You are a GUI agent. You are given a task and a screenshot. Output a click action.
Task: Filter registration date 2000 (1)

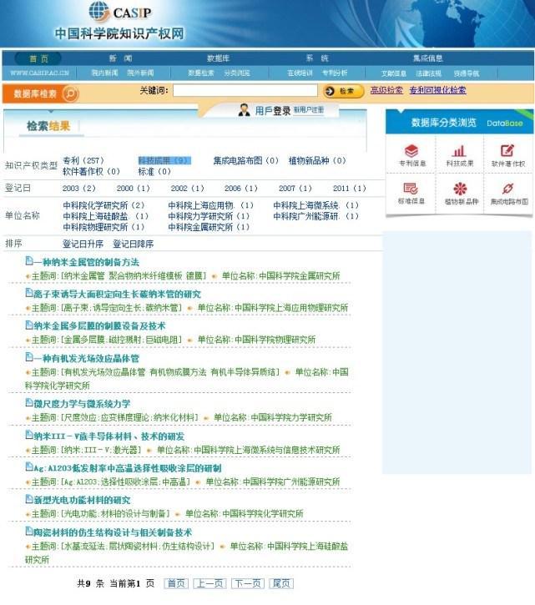(x=134, y=189)
